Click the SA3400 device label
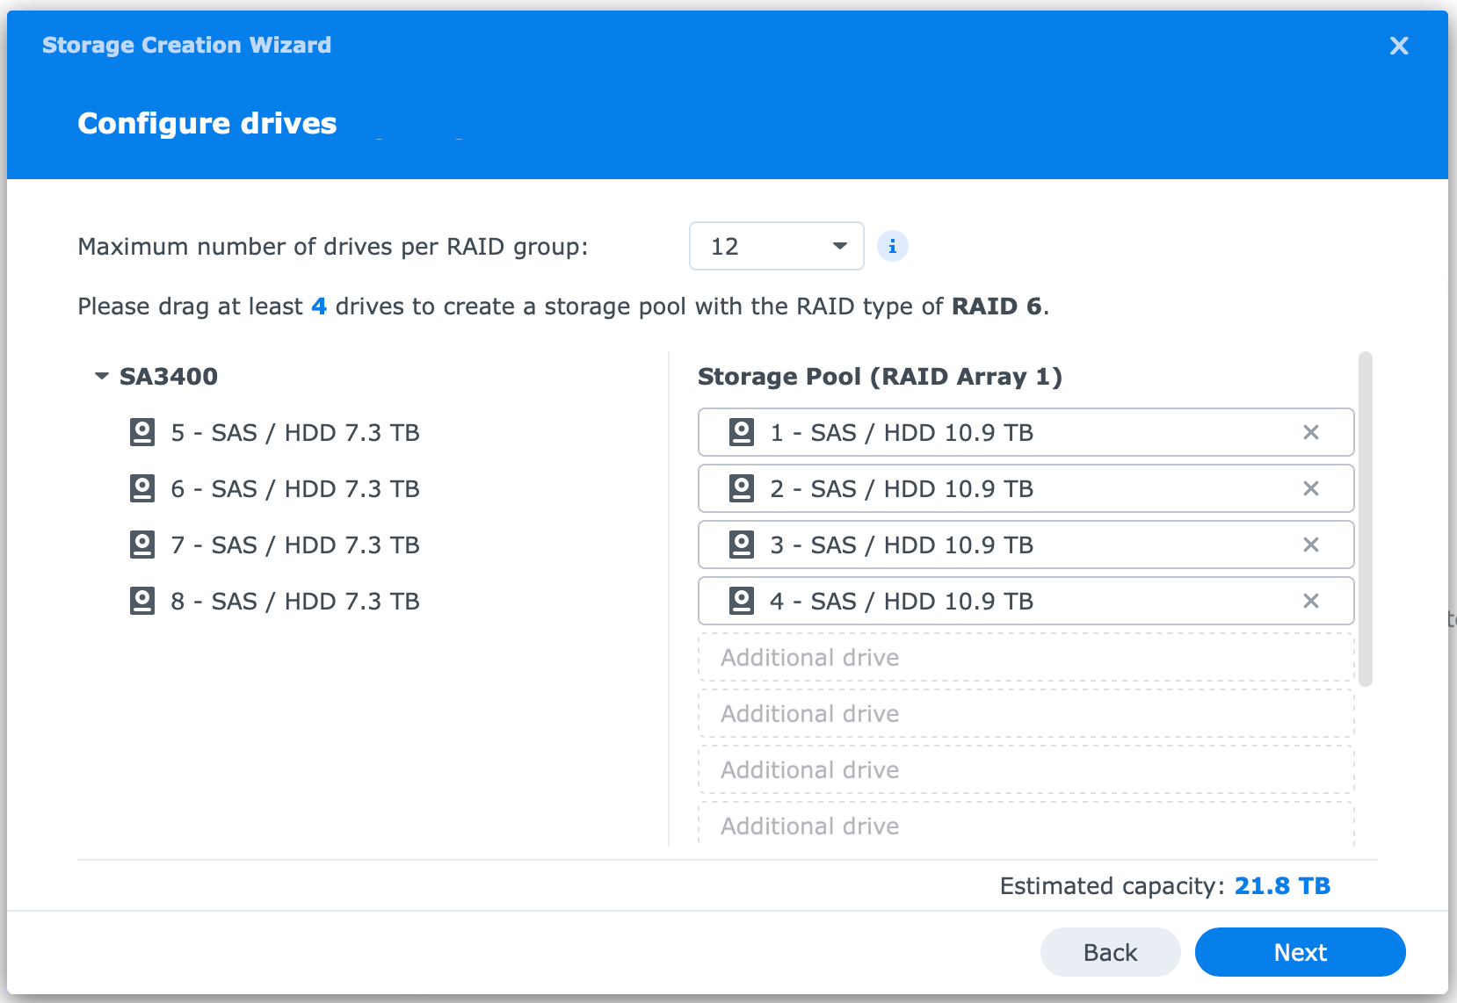Viewport: 1457px width, 1003px height. tap(169, 376)
